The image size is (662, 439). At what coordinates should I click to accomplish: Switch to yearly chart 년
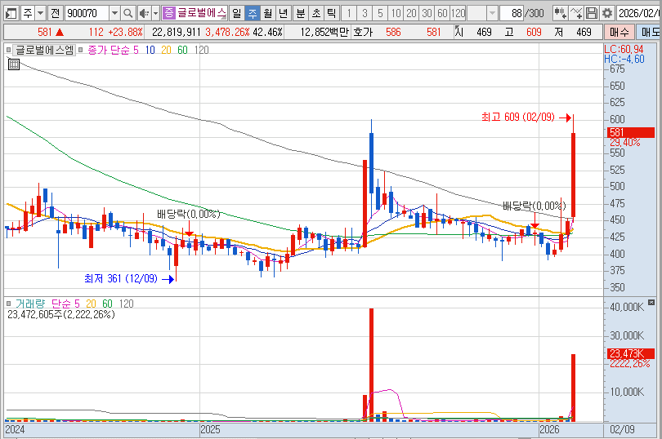pos(284,14)
